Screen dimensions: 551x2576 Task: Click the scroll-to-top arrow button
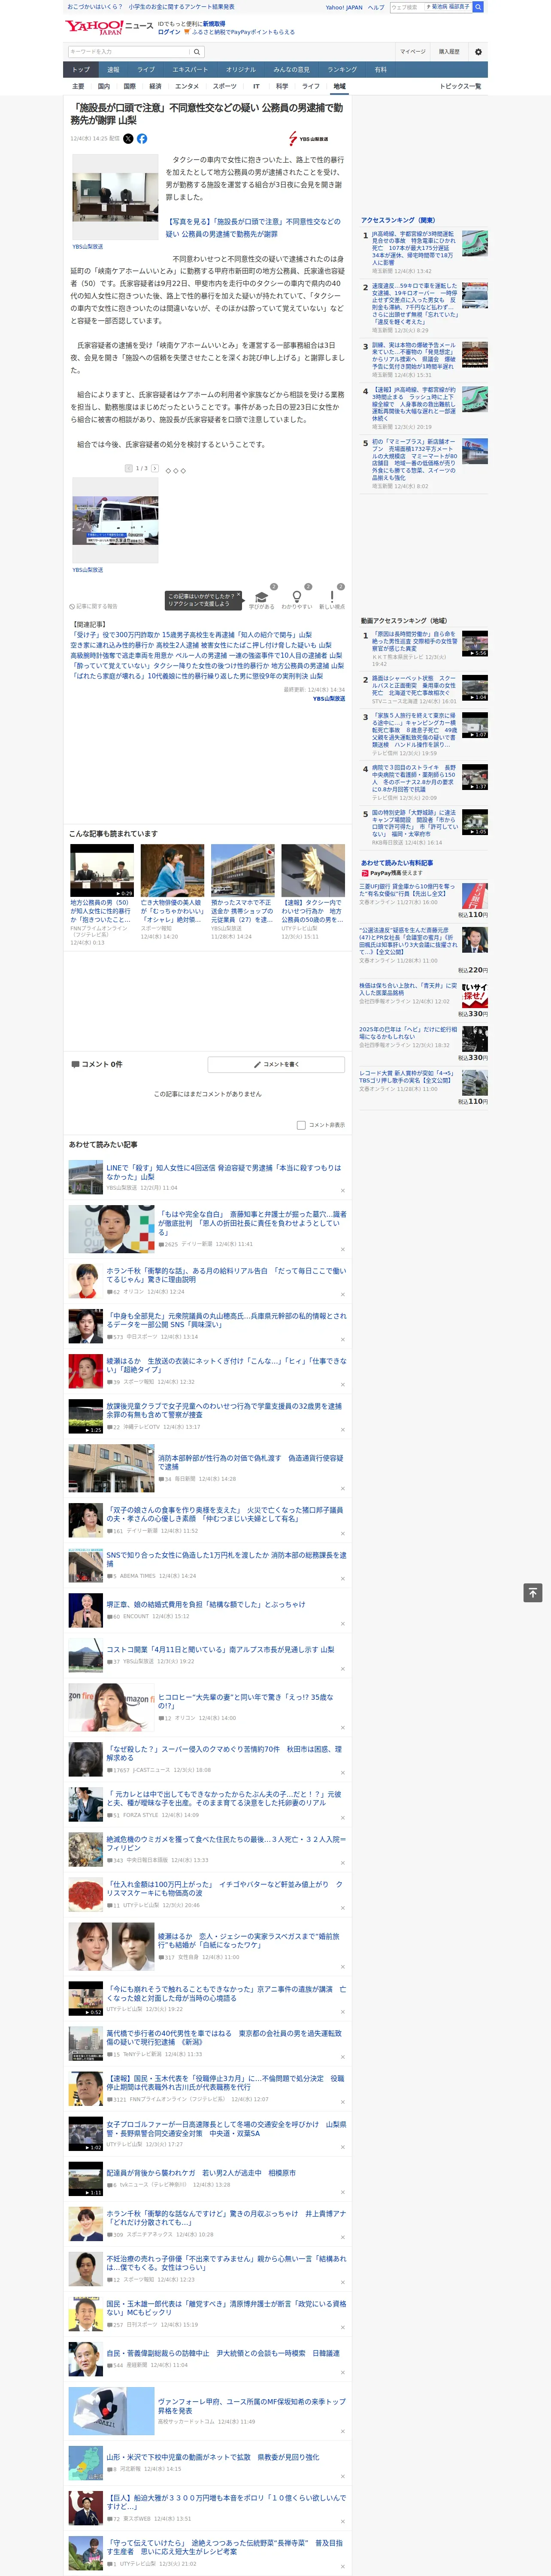533,1593
